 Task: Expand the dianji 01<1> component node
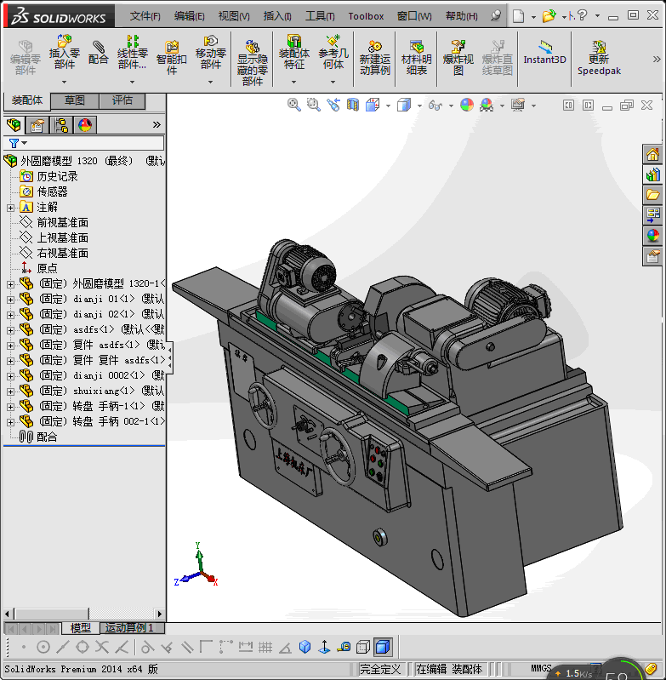(x=11, y=300)
